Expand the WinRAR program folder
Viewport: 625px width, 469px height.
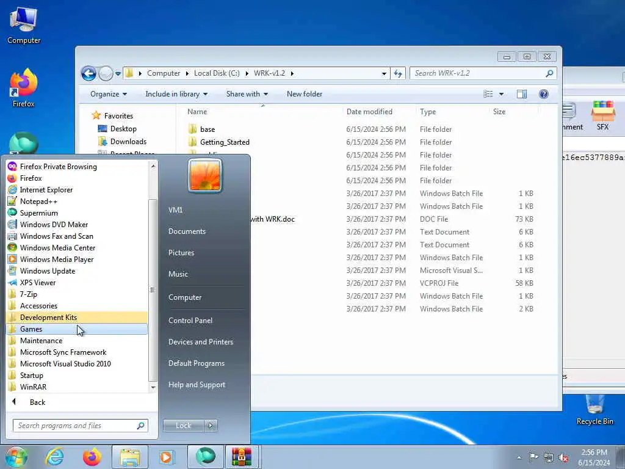pos(33,387)
